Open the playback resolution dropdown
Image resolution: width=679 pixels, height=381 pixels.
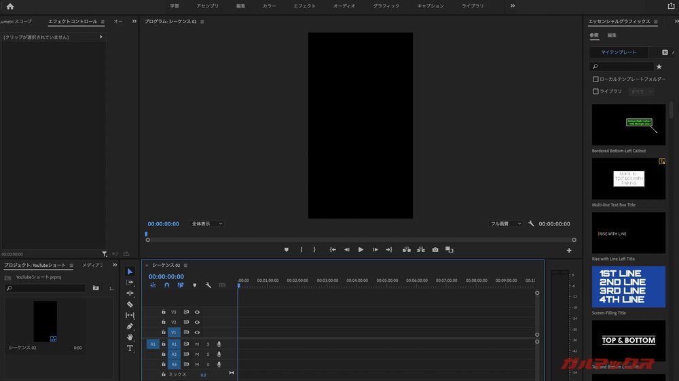(505, 224)
